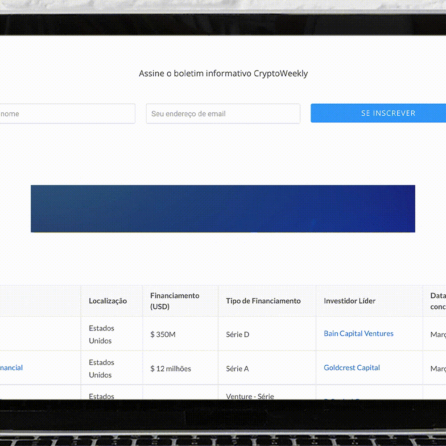This screenshot has width=446, height=446.
Task: Open the Goldcrest Capital investor link
Action: (352, 368)
